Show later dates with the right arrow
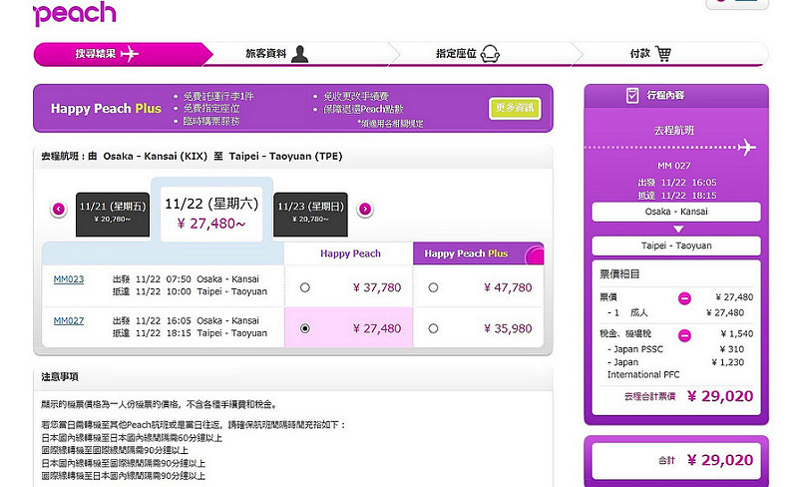 point(365,209)
